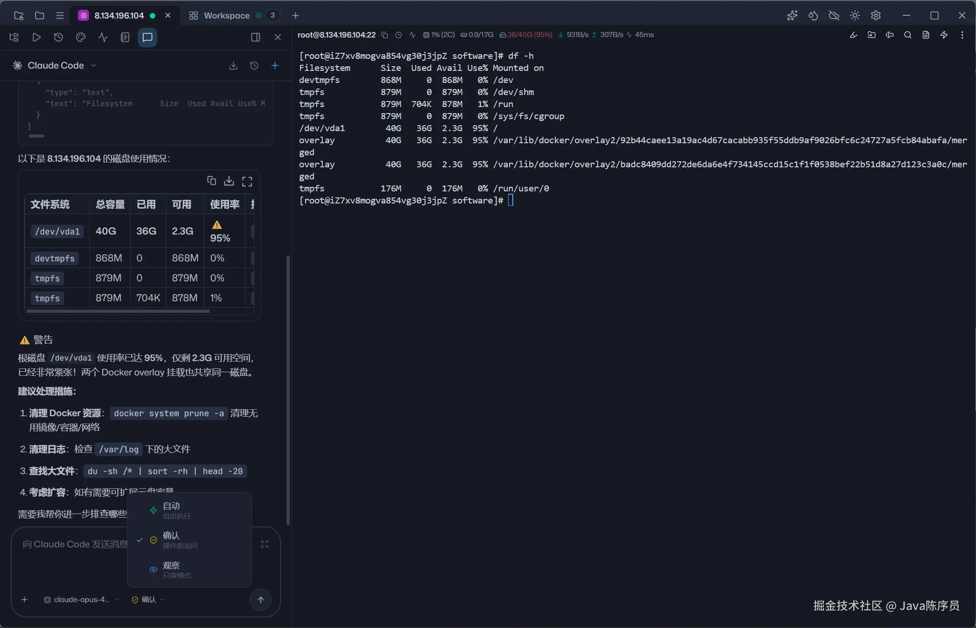Select the chat panel icon
Viewport: 976px width, 628px height.
(147, 37)
